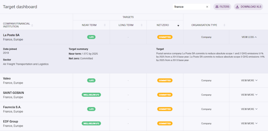The width and height of the screenshot is (268, 131).
Task: Click La Poste SA 1.5°C badge
Action: [x=91, y=37]
